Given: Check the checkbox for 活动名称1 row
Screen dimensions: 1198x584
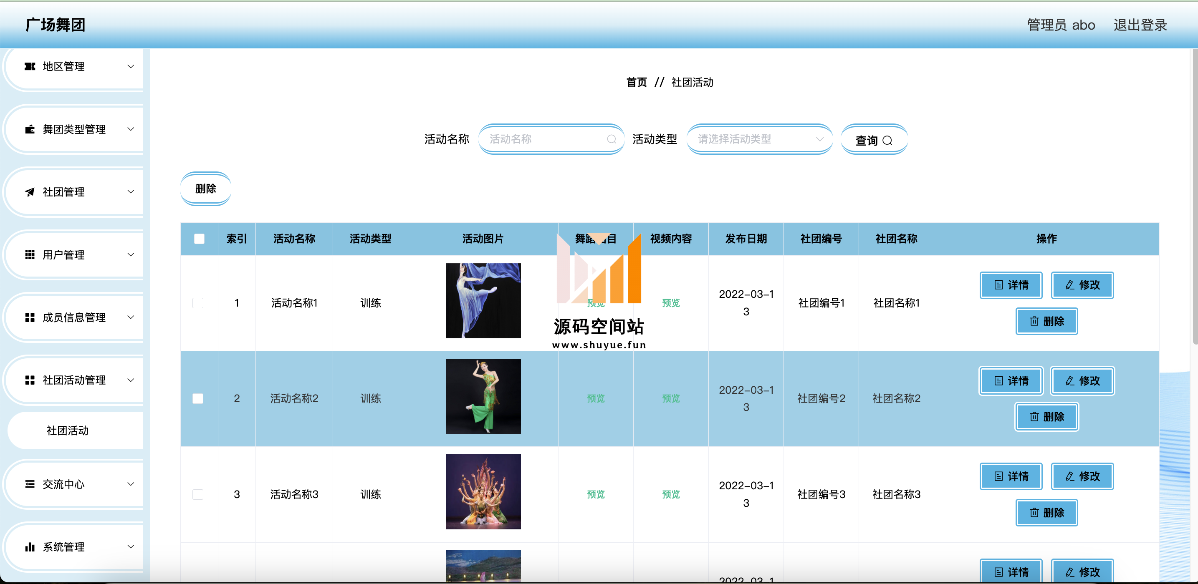Looking at the screenshot, I should [x=198, y=303].
